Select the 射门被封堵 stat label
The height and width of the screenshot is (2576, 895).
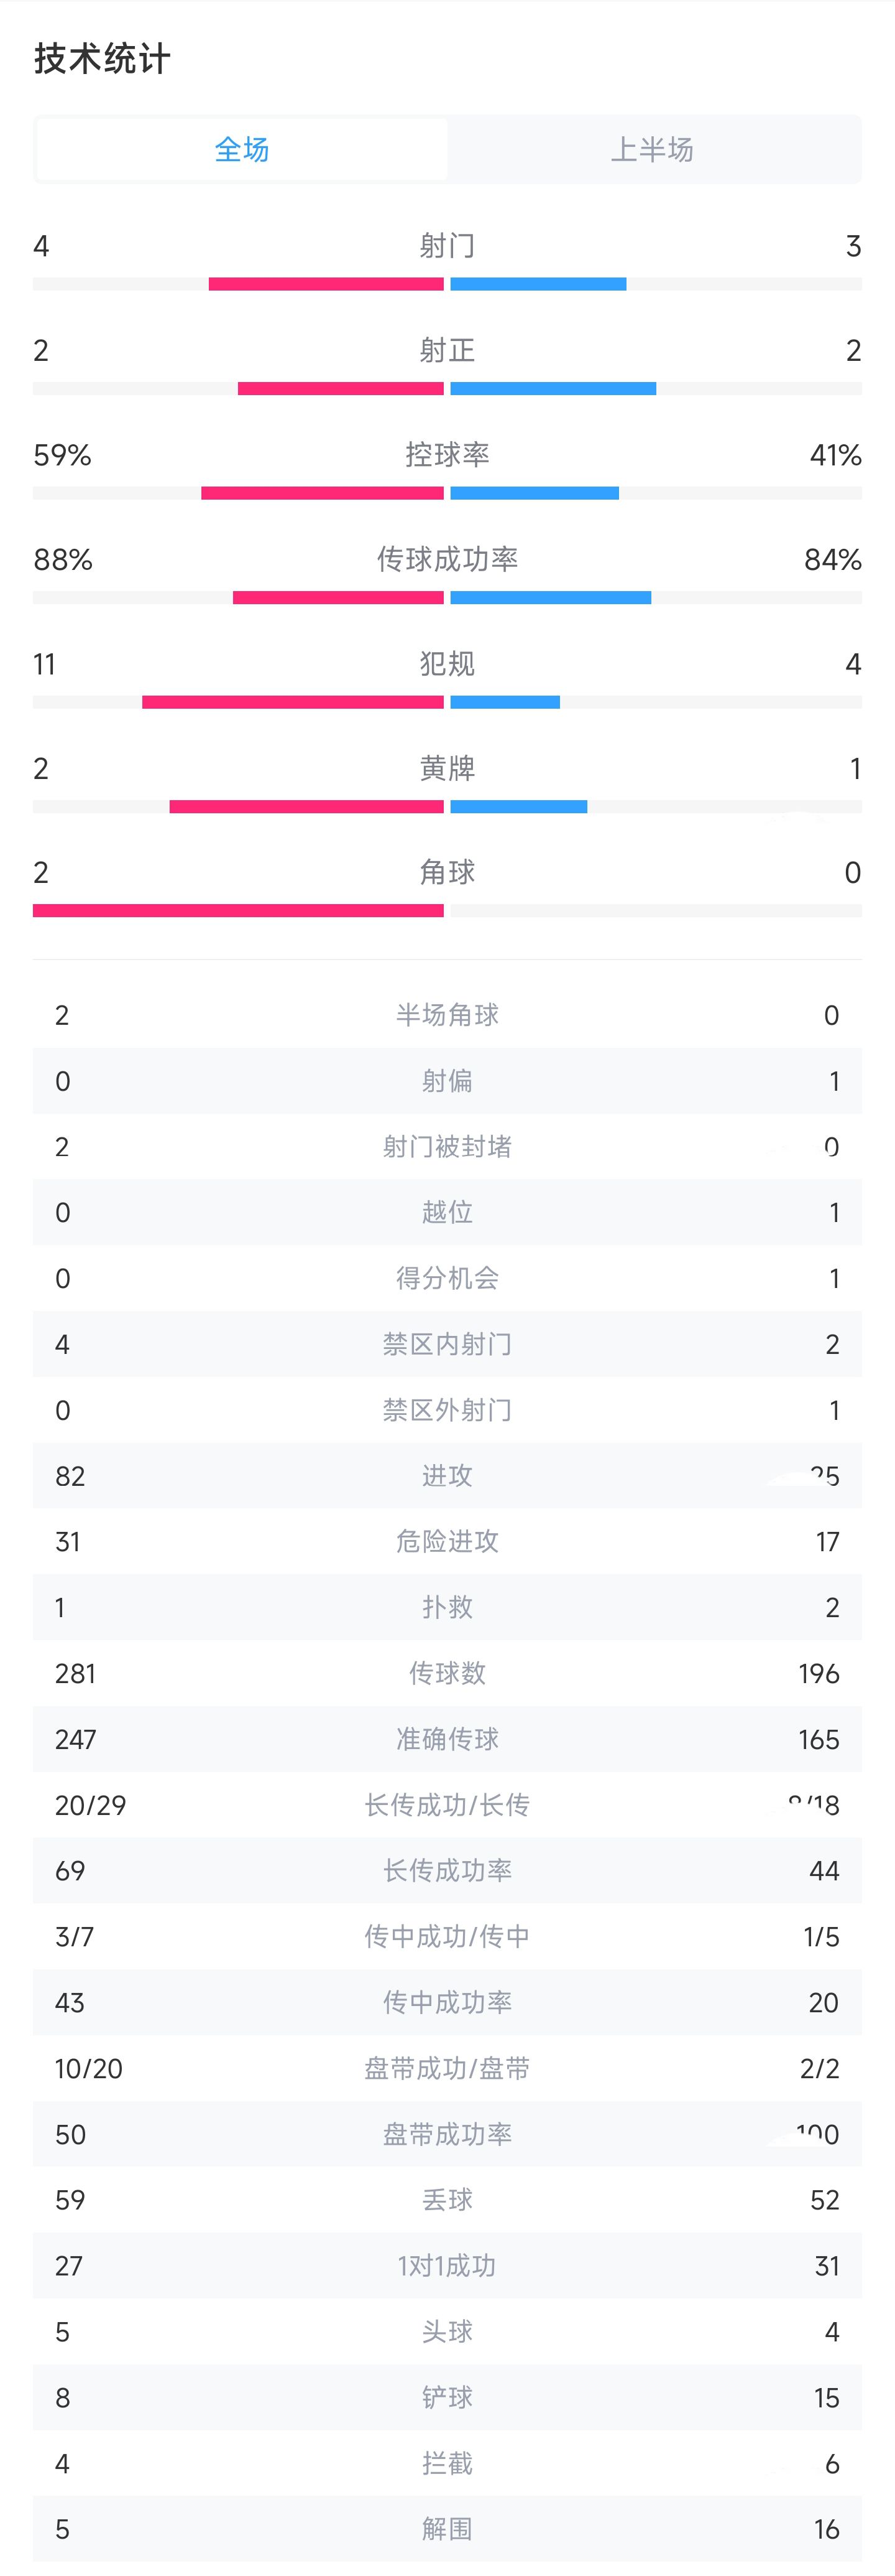447,1147
